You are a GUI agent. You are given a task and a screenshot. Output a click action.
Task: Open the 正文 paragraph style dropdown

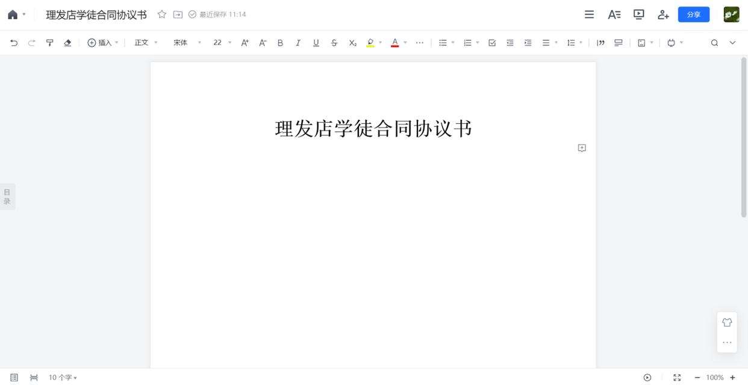point(146,43)
